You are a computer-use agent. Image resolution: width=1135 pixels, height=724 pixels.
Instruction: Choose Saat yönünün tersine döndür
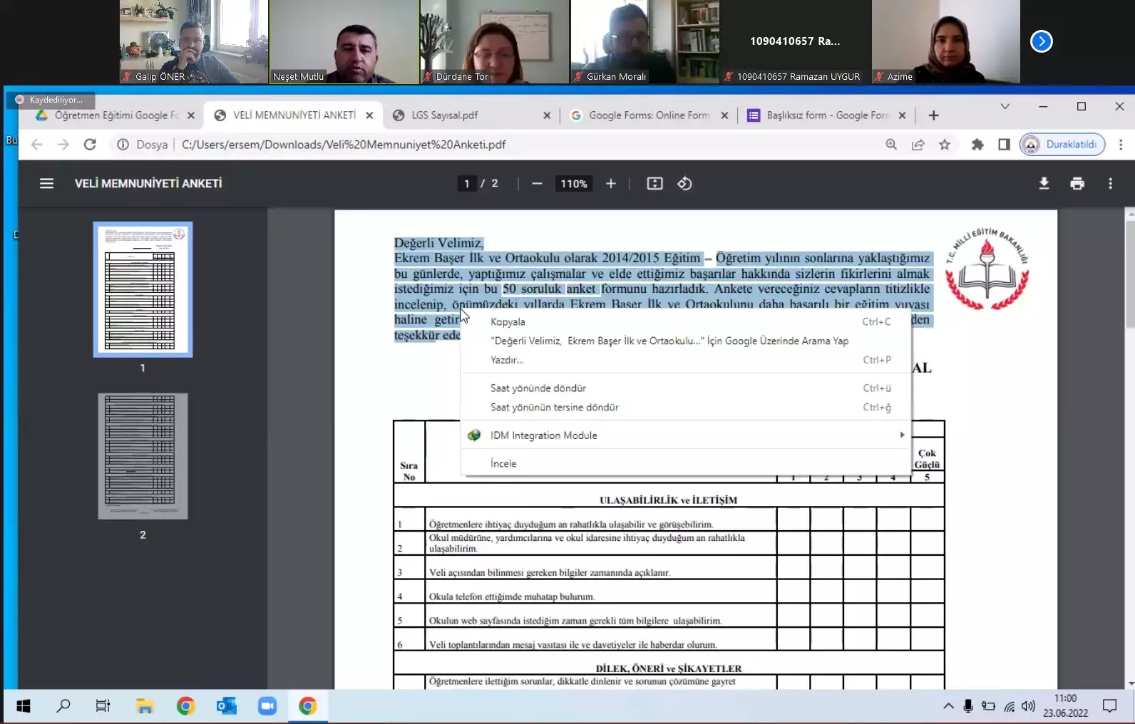pos(686,408)
